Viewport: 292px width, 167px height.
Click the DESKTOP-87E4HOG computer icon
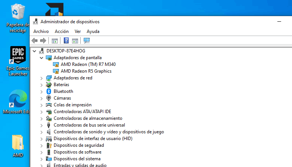(42, 51)
